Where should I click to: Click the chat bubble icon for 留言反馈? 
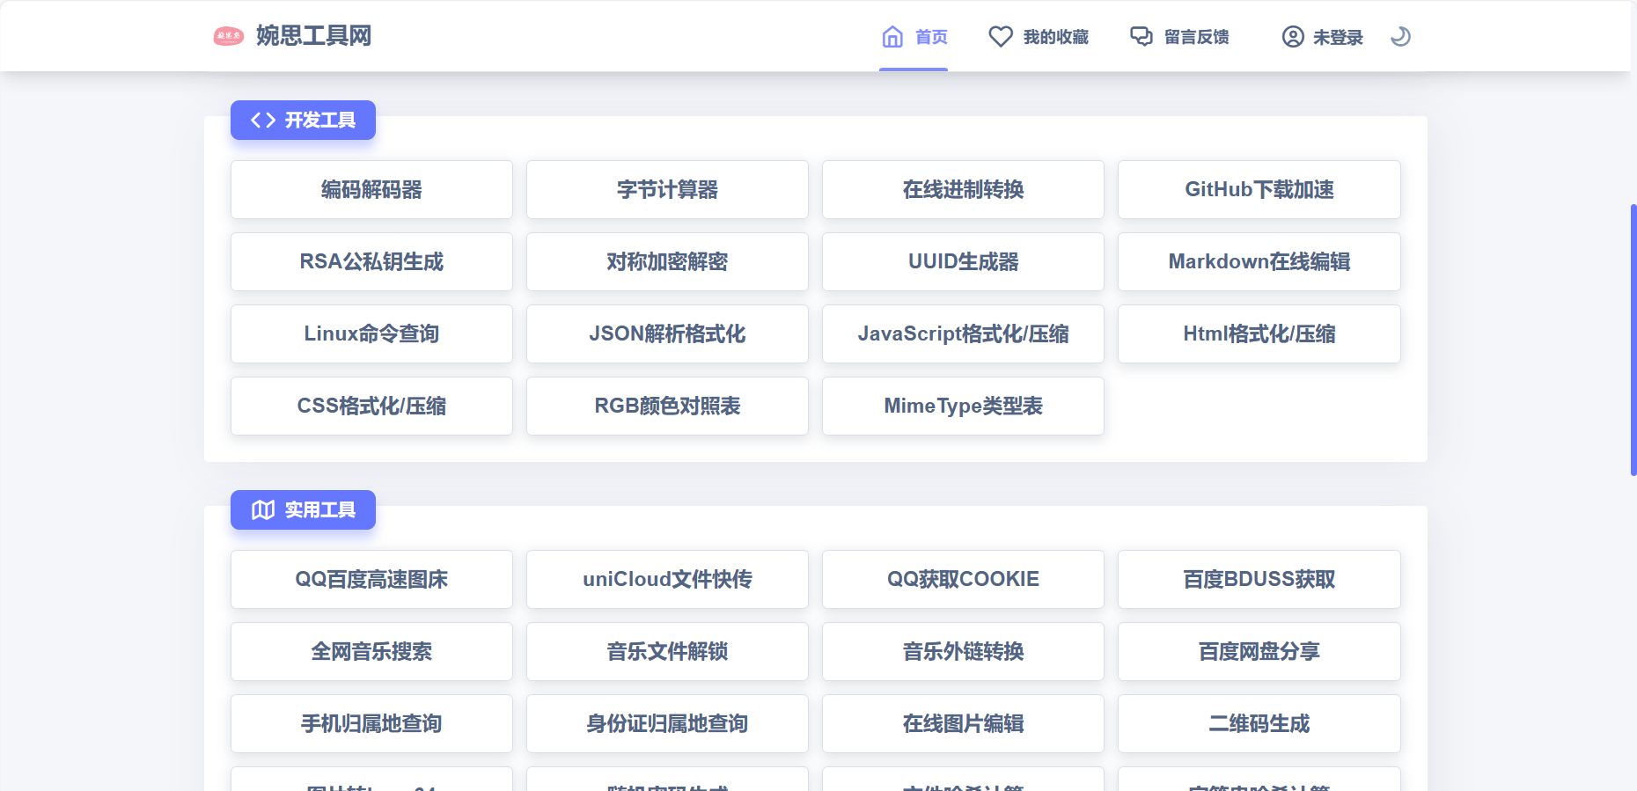(x=1141, y=36)
